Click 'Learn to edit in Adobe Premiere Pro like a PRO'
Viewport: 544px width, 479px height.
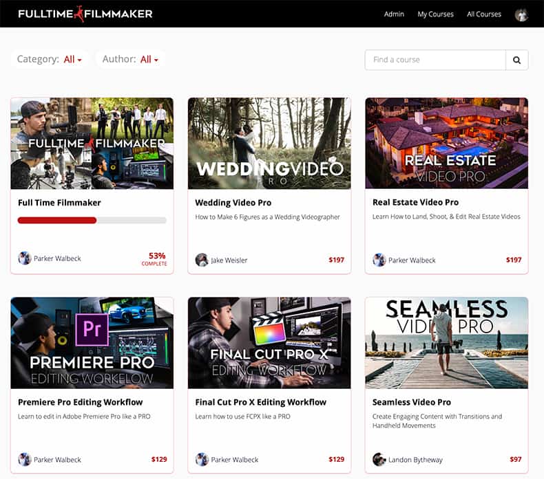84,416
